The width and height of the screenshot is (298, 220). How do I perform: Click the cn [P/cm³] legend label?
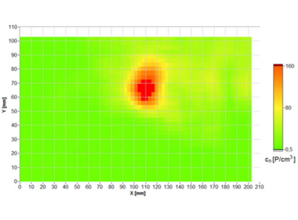[x=280, y=159]
